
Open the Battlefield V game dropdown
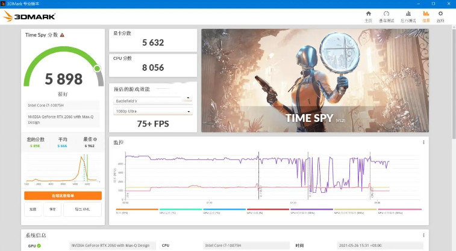[152, 100]
